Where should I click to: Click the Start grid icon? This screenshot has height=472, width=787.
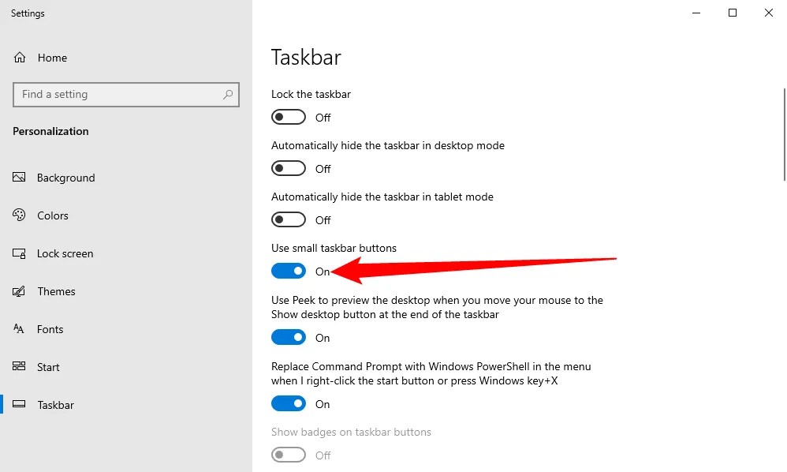[x=19, y=367]
